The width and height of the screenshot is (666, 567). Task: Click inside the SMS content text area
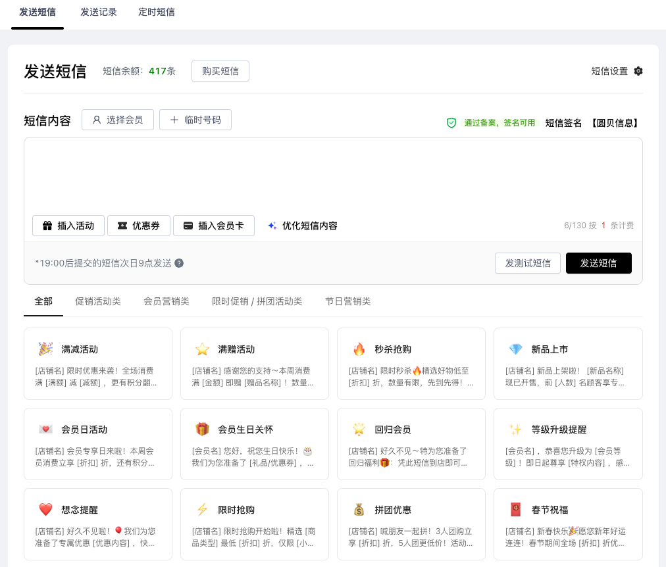coord(333,174)
